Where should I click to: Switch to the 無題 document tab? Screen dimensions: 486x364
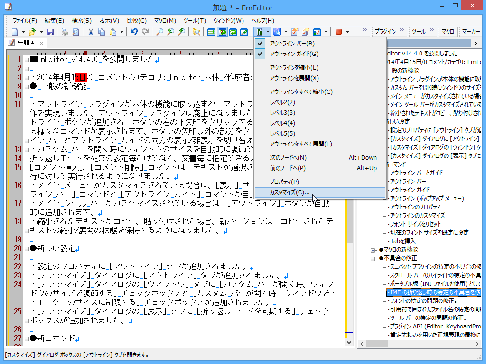tap(26, 43)
